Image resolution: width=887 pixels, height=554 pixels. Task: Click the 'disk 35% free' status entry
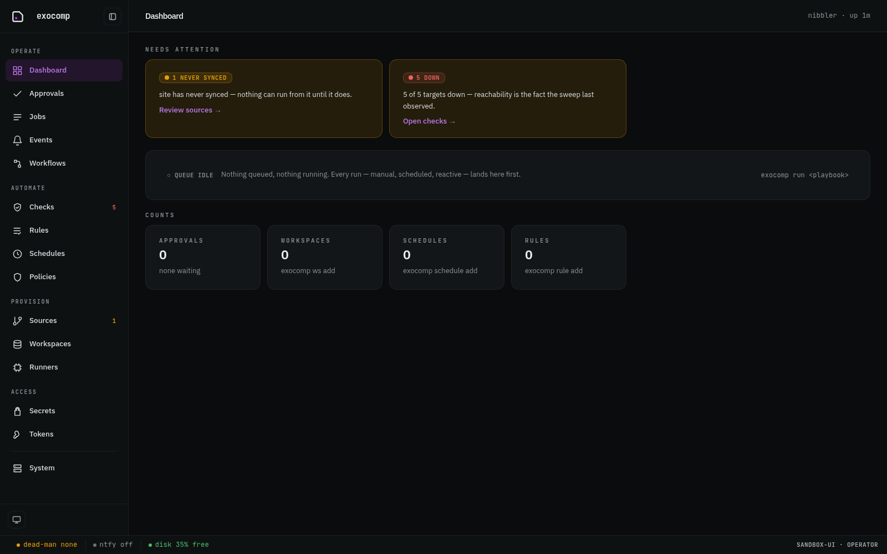pyautogui.click(x=179, y=545)
